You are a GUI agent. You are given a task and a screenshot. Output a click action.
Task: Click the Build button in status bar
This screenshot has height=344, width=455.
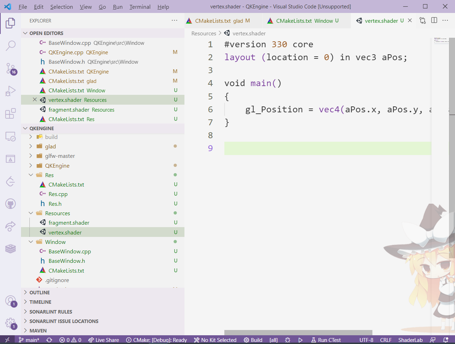click(x=253, y=340)
